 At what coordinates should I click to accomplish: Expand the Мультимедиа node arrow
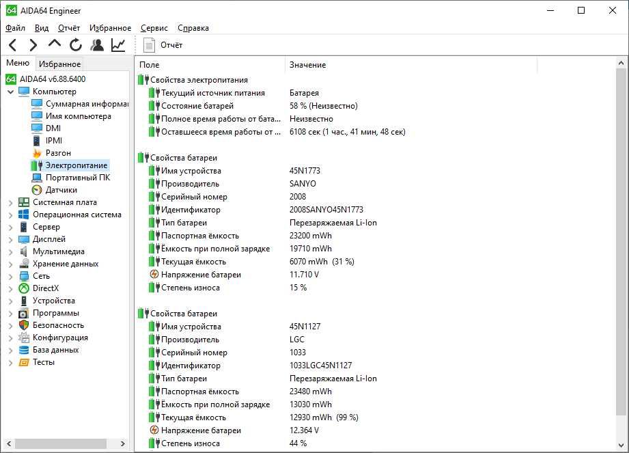(x=11, y=252)
